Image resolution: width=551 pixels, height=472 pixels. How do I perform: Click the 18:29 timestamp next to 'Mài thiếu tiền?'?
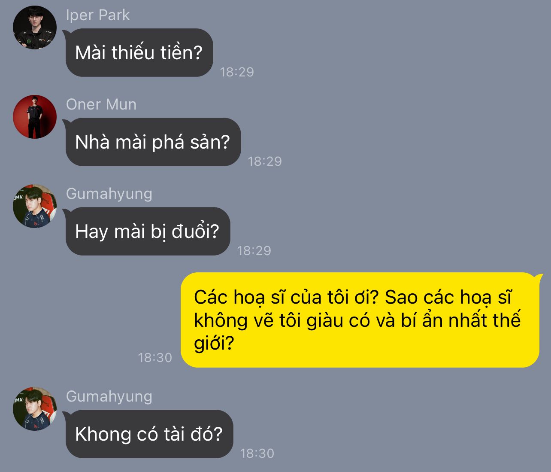click(237, 72)
